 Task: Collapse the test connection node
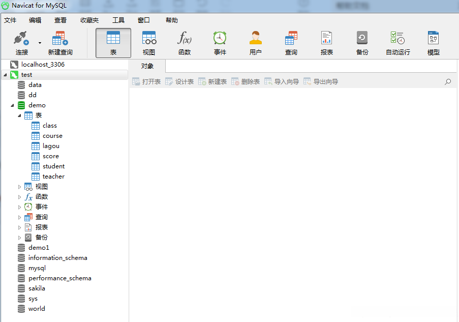click(5, 75)
